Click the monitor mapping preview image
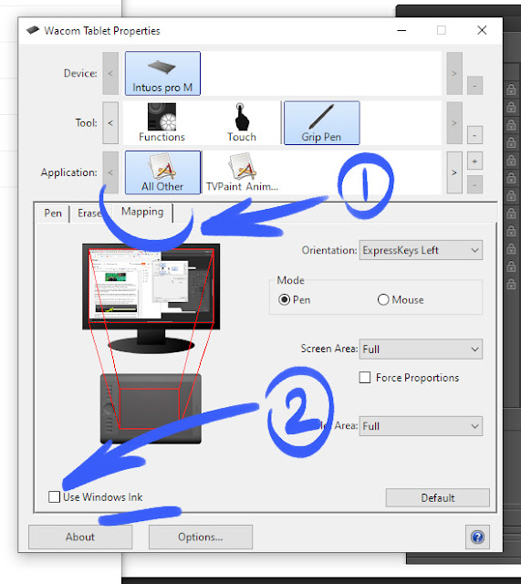Image resolution: width=521 pixels, height=584 pixels. click(151, 298)
